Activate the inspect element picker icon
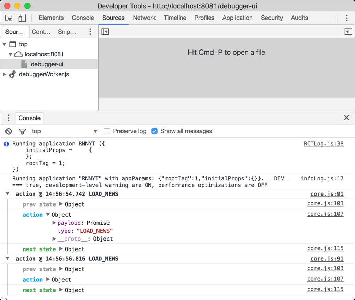This screenshot has height=300, width=355. coord(9,18)
